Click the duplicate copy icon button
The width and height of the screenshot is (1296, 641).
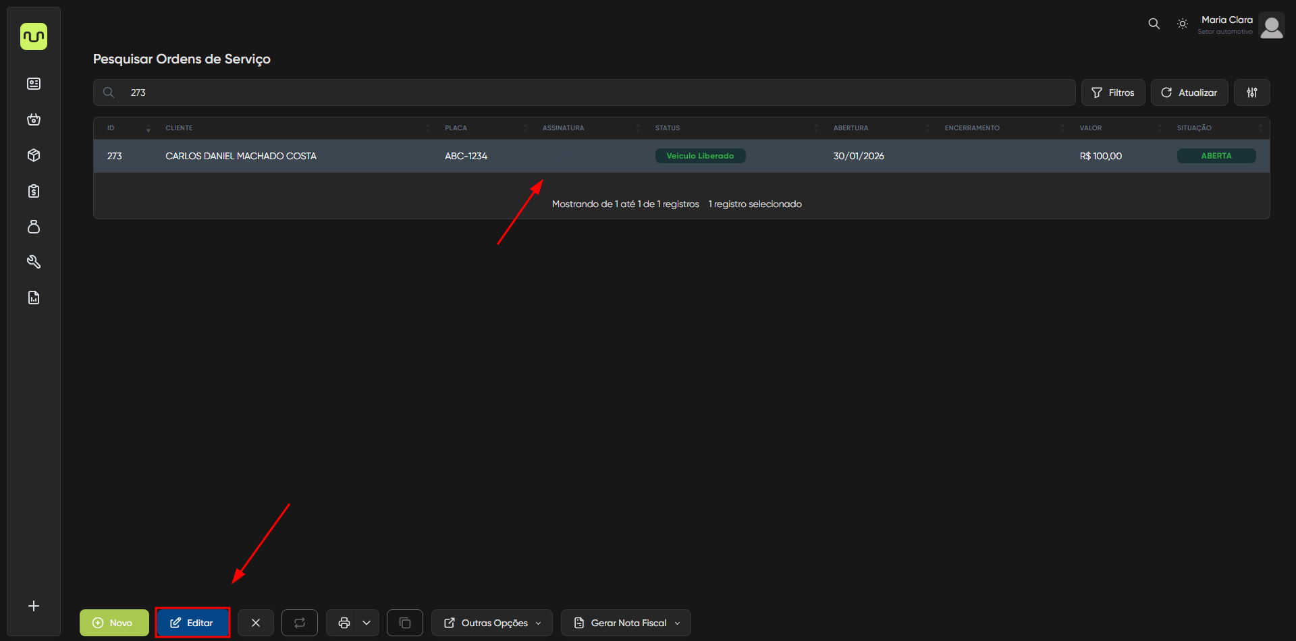point(405,623)
